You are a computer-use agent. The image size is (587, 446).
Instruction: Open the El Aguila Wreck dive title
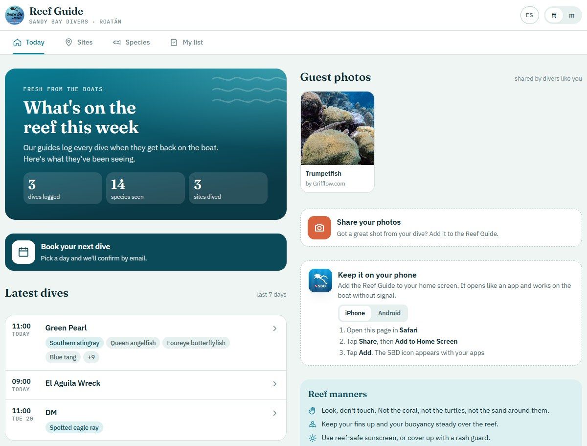pyautogui.click(x=73, y=383)
